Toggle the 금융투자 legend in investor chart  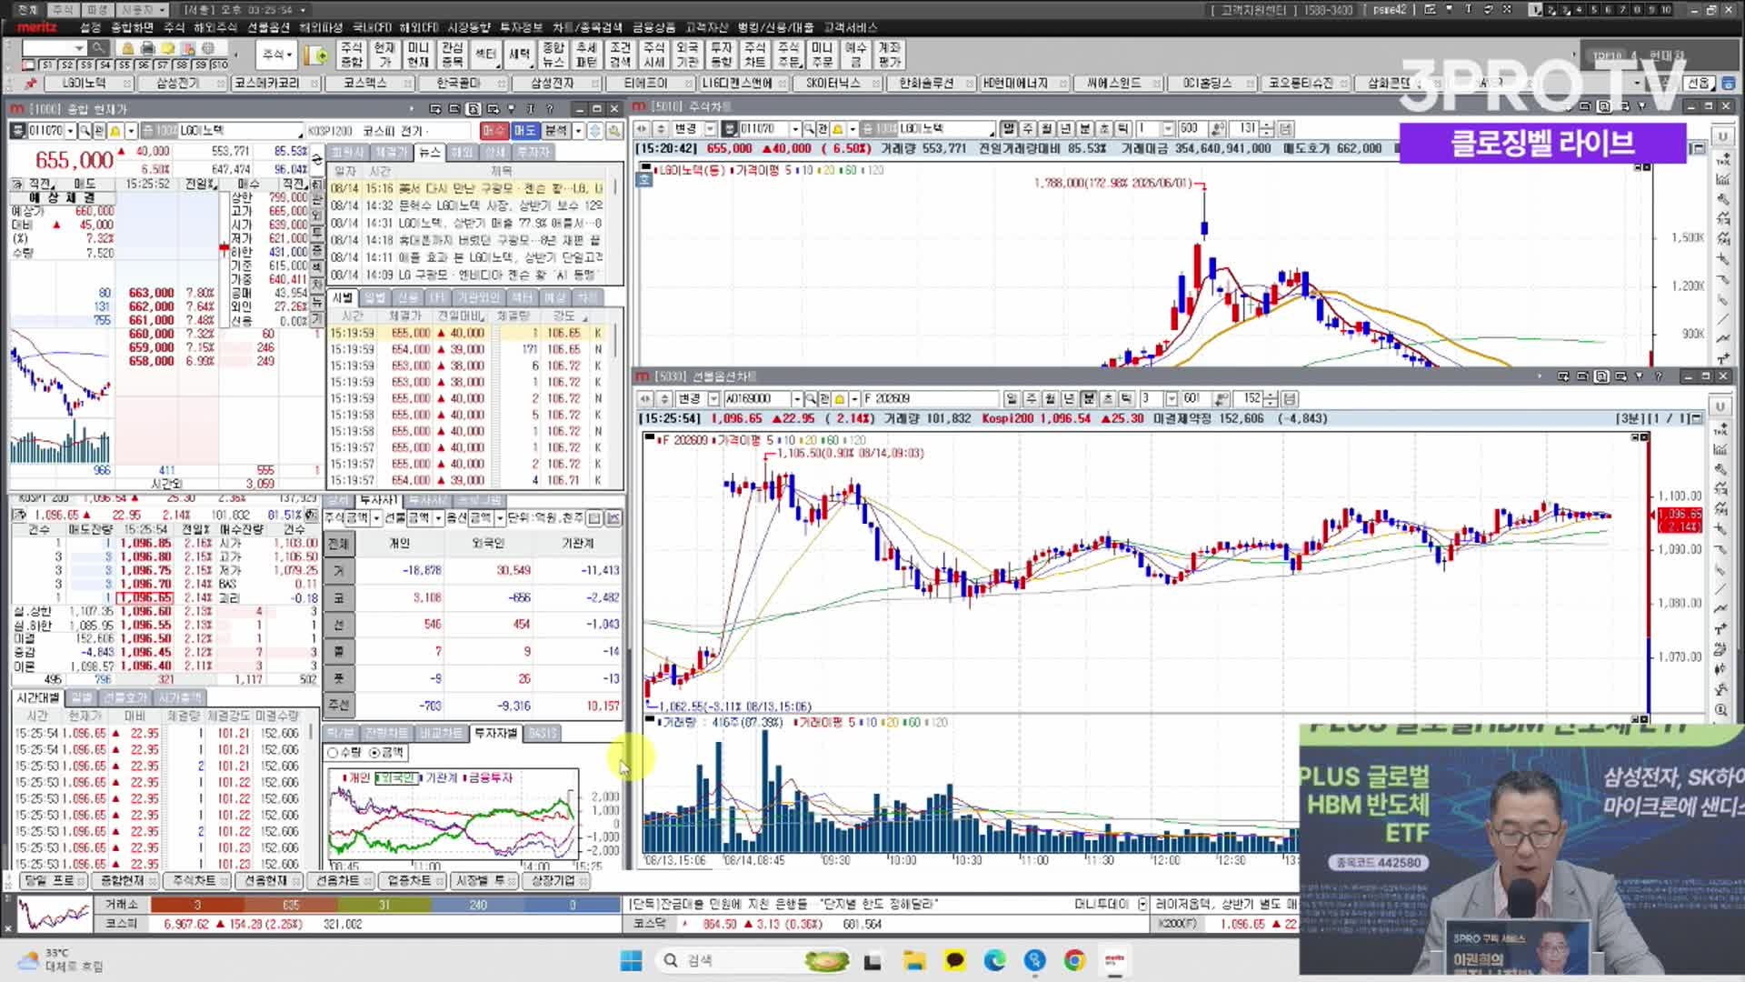489,778
